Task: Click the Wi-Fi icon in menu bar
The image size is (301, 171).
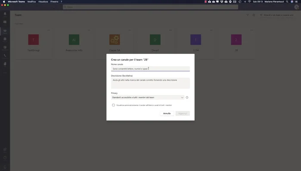Action: pos(249,2)
